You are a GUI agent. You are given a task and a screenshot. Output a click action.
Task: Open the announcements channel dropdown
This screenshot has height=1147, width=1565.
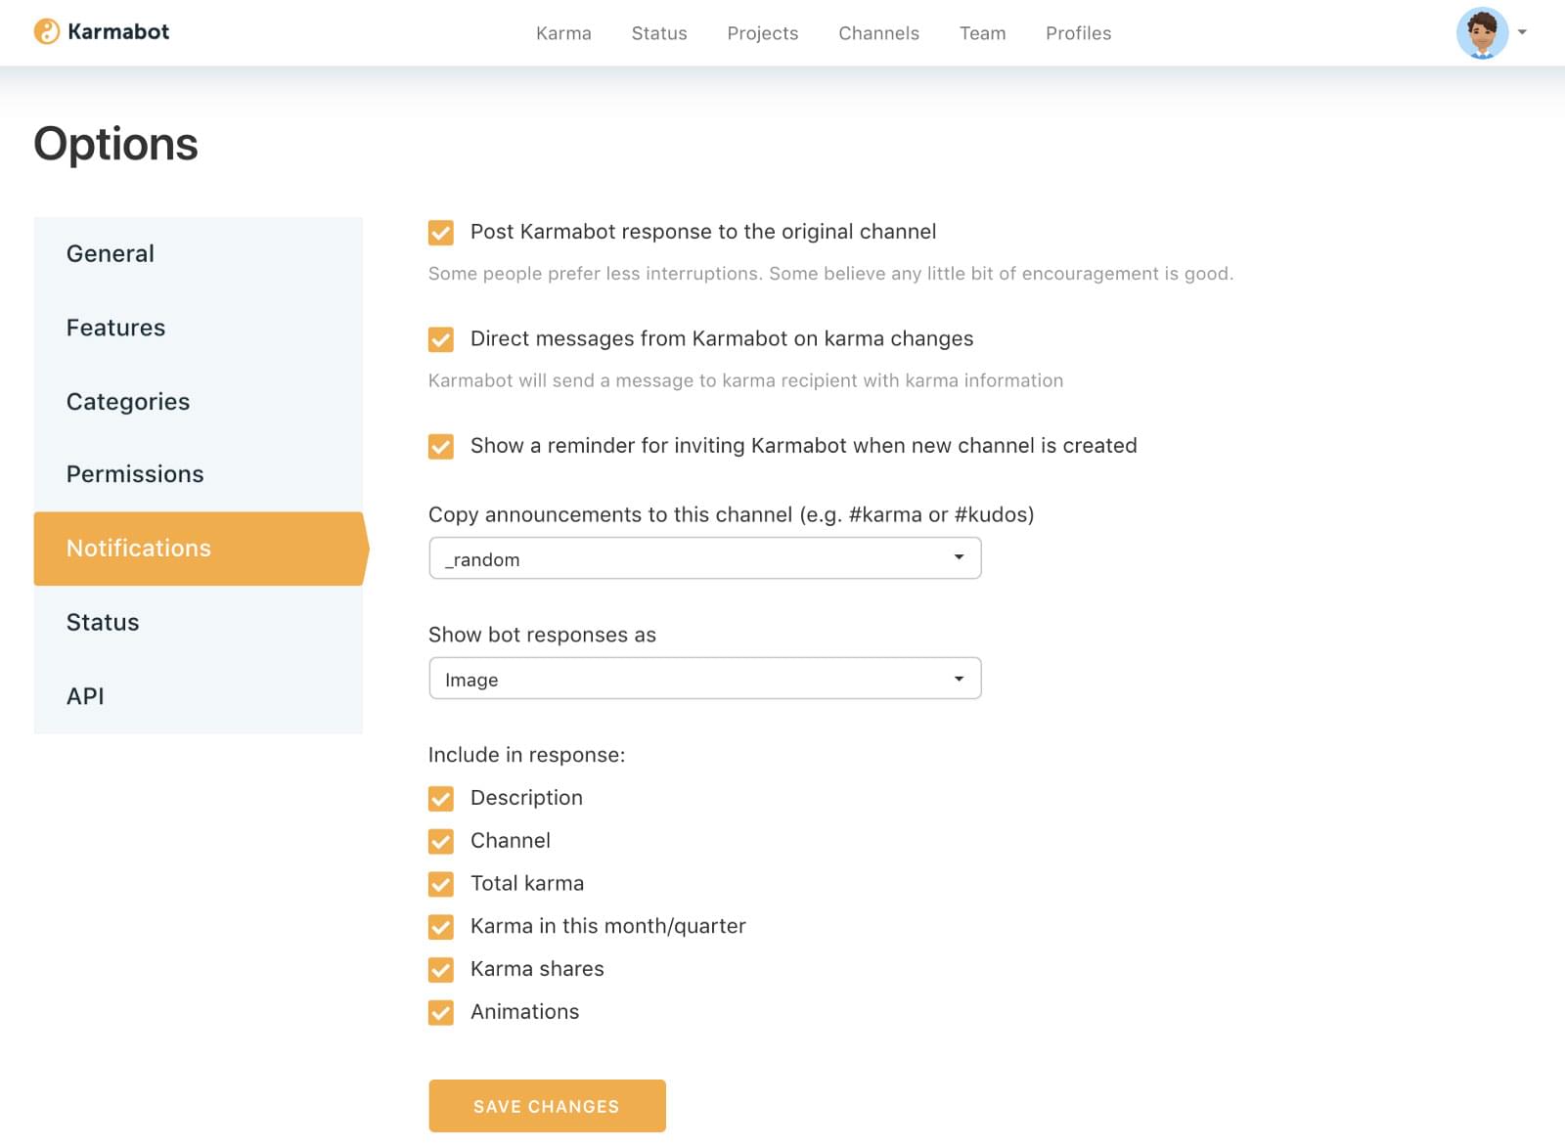(704, 558)
